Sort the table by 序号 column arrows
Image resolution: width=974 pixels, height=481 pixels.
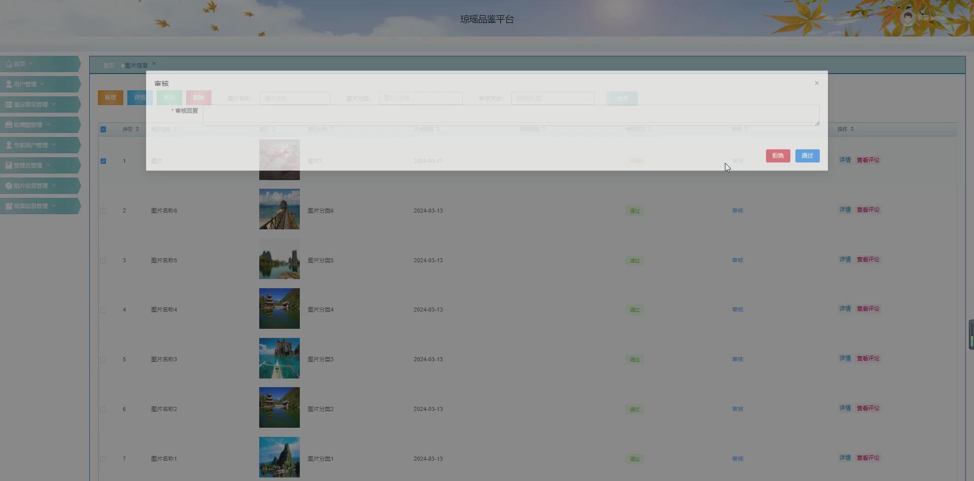137,129
